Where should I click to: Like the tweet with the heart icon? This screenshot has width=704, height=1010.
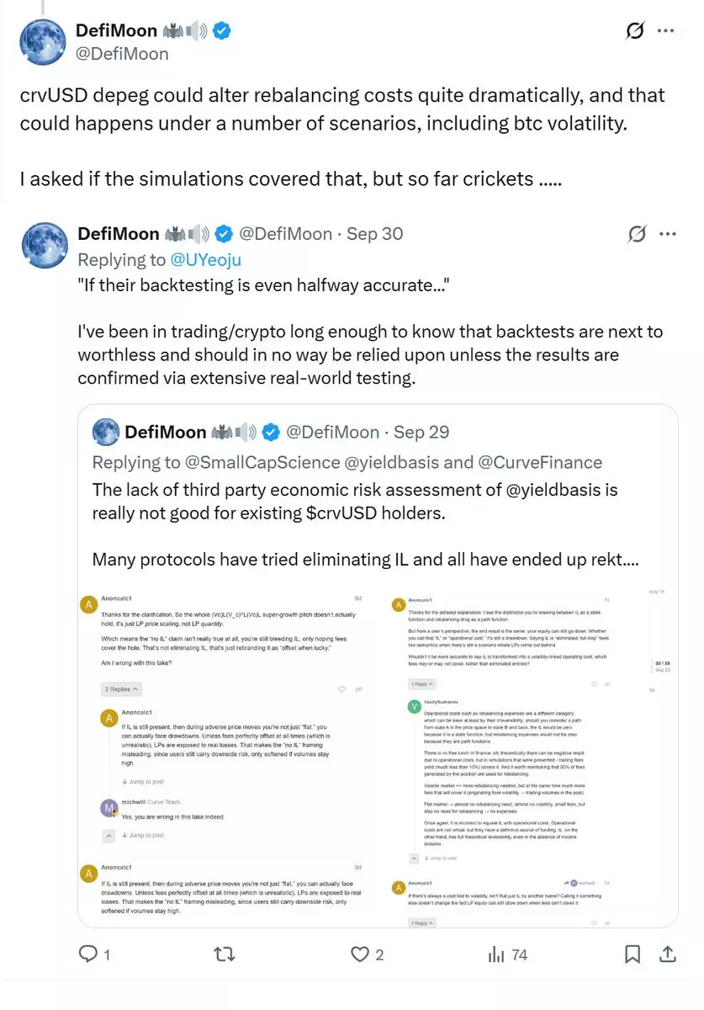click(x=360, y=954)
